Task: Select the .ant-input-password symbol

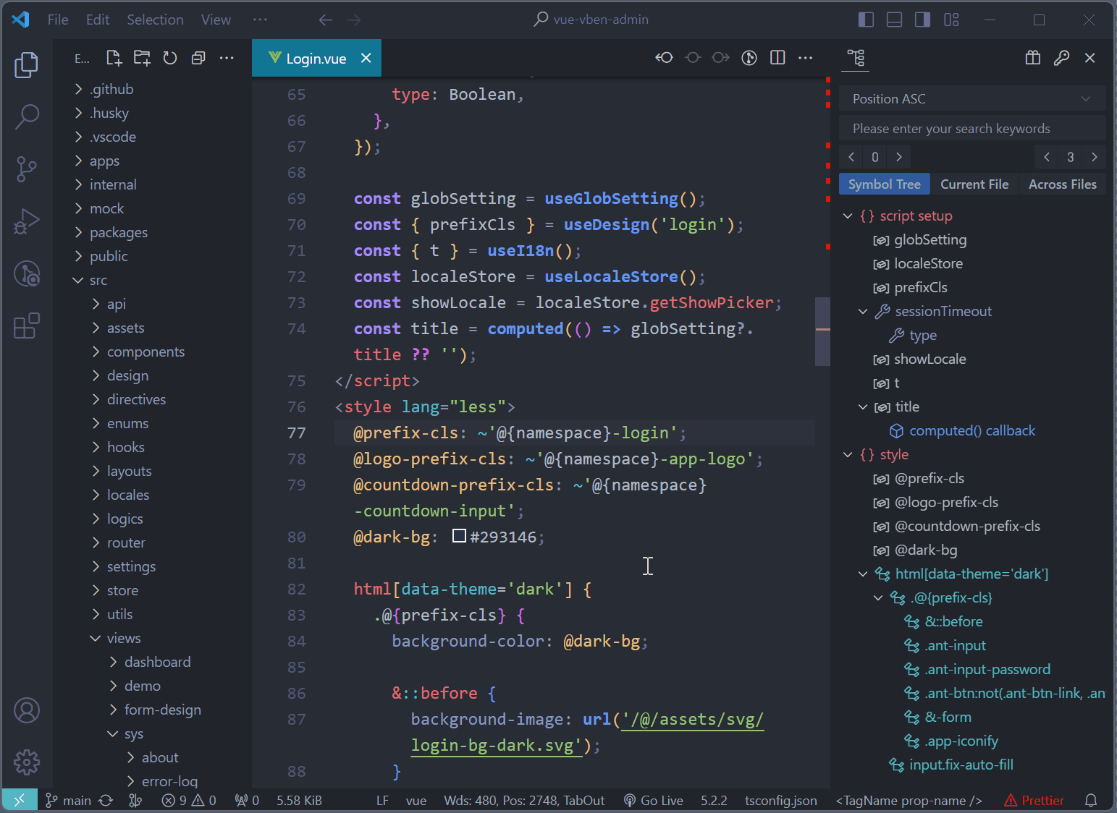Action: point(987,670)
